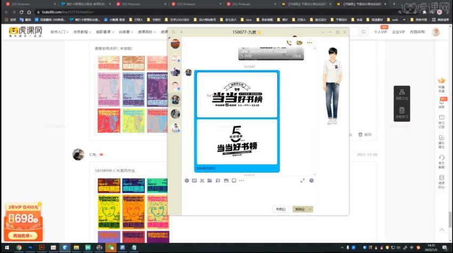Open chat history clock icon
This screenshot has width=453, height=253.
coord(311,180)
